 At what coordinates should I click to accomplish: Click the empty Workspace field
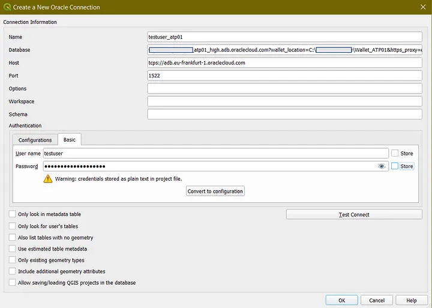pos(284,101)
